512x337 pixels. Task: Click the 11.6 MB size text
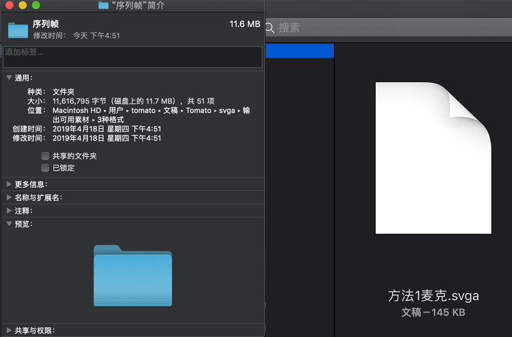[x=245, y=24]
